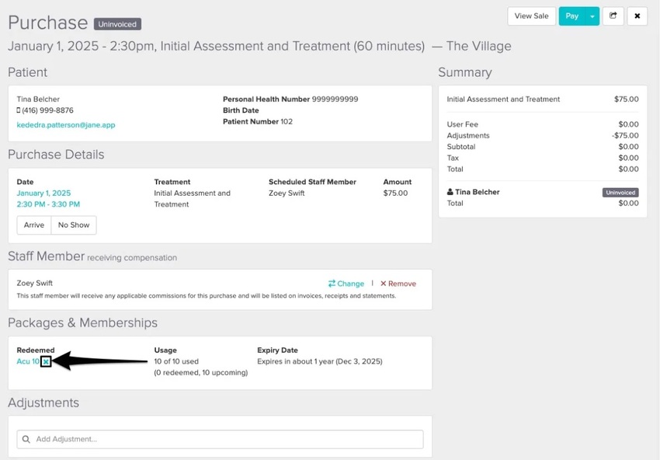This screenshot has height=460, width=660.
Task: Mark appointment as No Show
Action: point(74,225)
